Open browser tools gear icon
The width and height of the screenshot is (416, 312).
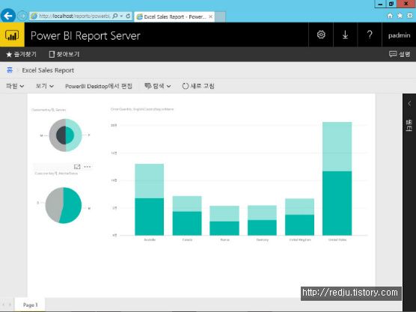410,16
